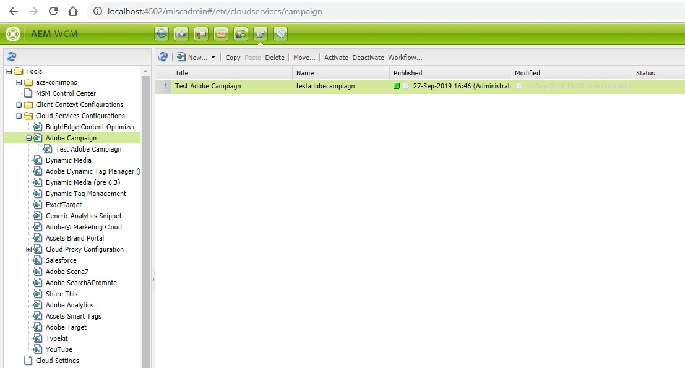The width and height of the screenshot is (685, 368).
Task: Select Adobe Search&Promote item
Action: tap(81, 283)
